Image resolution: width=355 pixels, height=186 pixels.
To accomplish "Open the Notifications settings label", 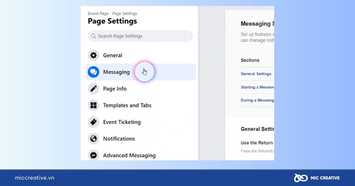I will (119, 139).
